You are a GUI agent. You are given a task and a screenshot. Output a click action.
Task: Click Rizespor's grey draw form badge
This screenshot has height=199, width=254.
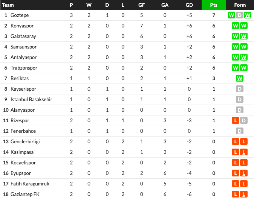243,120
